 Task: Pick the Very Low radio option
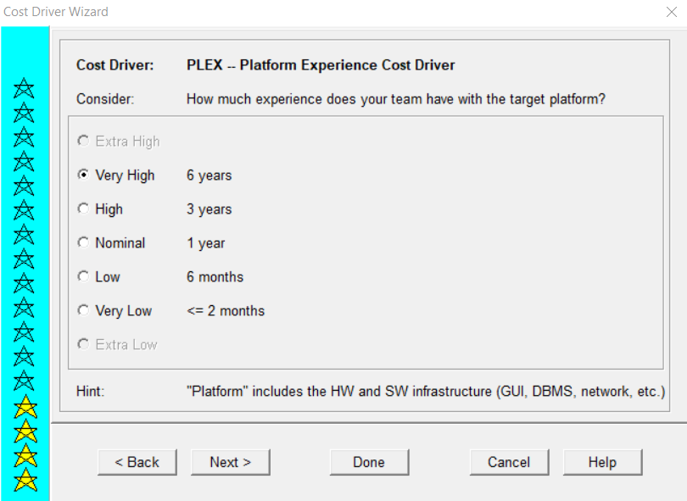tap(83, 310)
